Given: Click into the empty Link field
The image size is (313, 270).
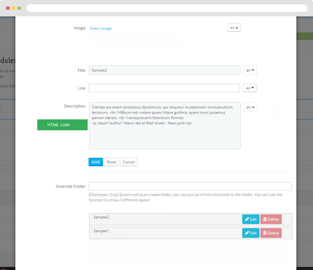Looking at the screenshot, I should coord(164,88).
